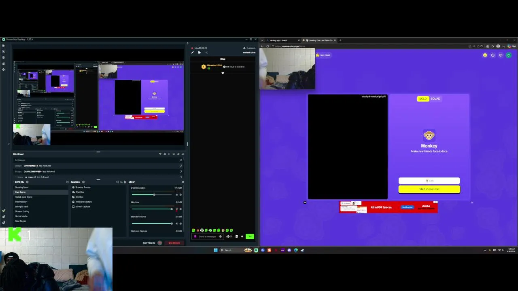Click the share icon under Live timer

point(206,53)
